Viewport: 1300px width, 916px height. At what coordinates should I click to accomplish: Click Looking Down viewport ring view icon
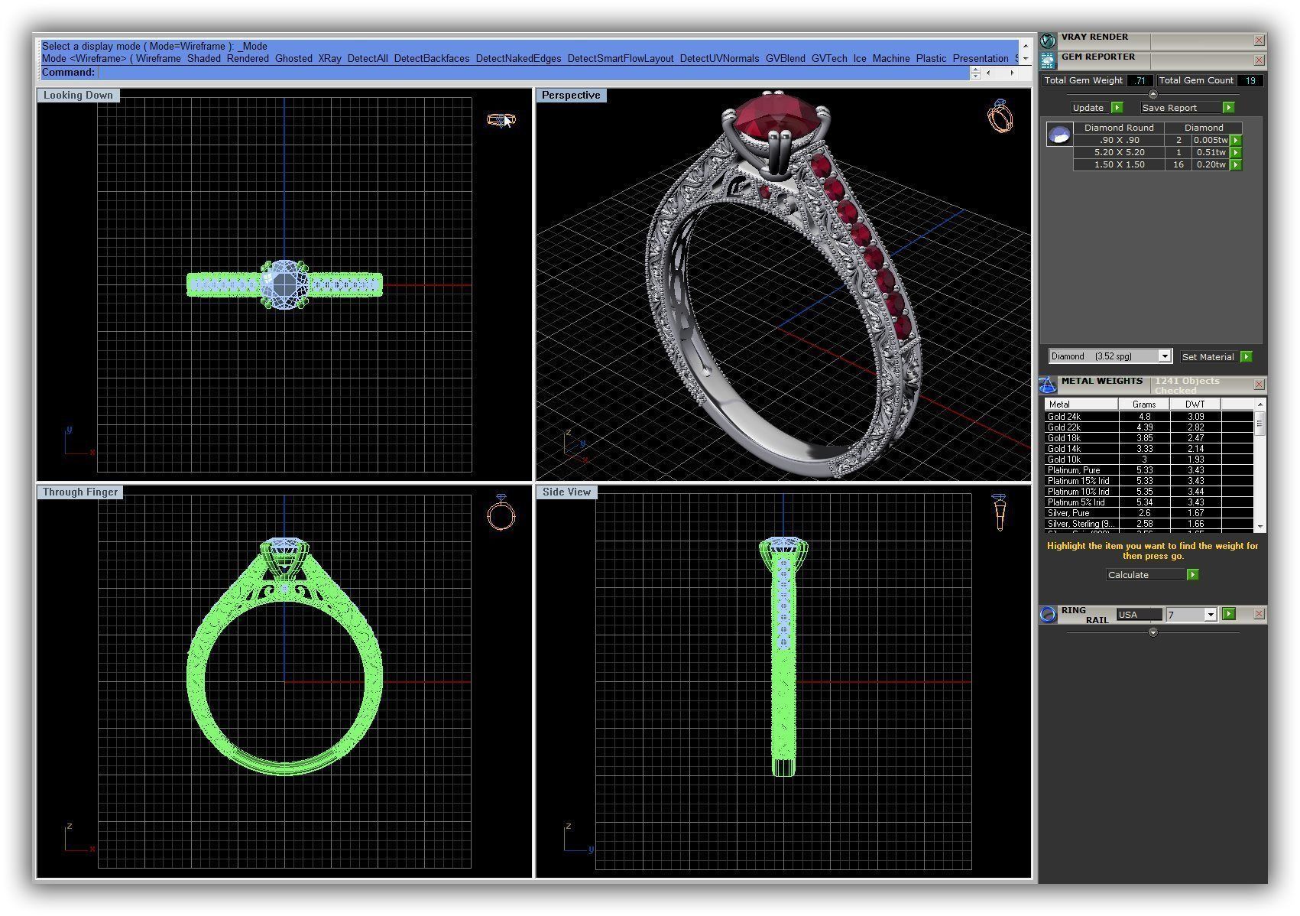click(501, 119)
